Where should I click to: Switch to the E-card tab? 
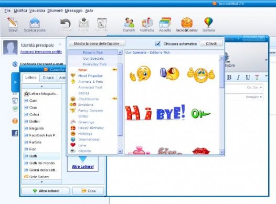[48, 78]
